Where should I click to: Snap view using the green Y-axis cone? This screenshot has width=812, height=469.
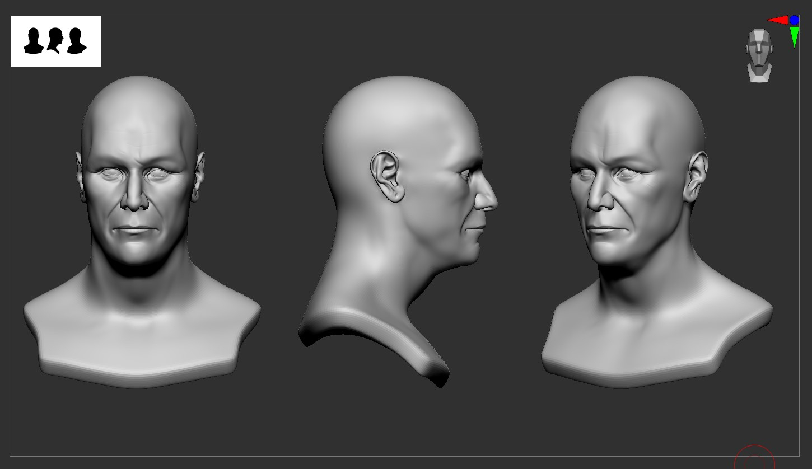pyautogui.click(x=795, y=37)
